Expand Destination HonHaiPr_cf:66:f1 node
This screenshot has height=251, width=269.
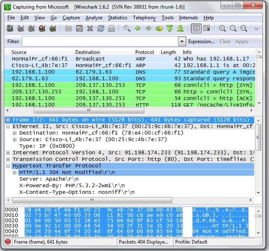click(14, 133)
